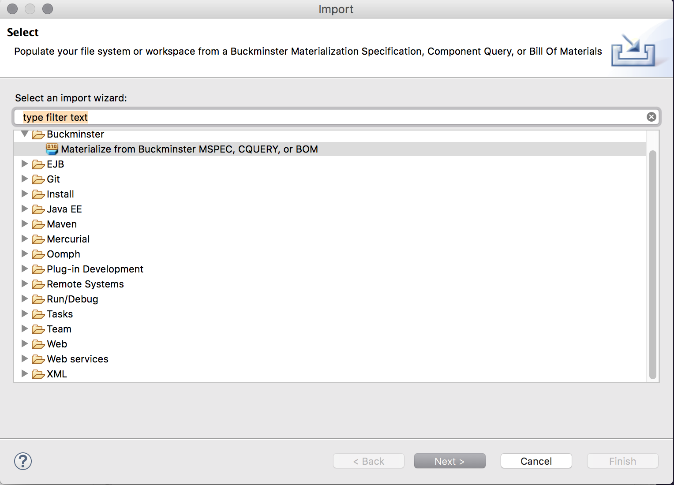This screenshot has width=674, height=485.
Task: Click the Materialize wizard icon
Action: point(52,149)
